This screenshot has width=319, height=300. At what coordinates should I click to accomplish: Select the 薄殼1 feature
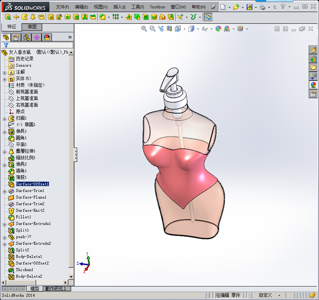pyautogui.click(x=21, y=177)
